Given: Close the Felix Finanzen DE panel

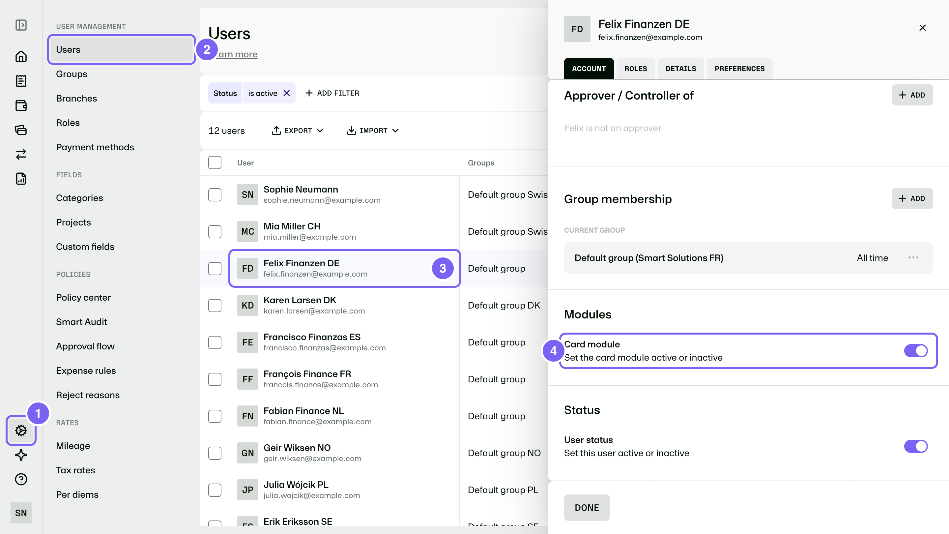Looking at the screenshot, I should click(x=923, y=28).
